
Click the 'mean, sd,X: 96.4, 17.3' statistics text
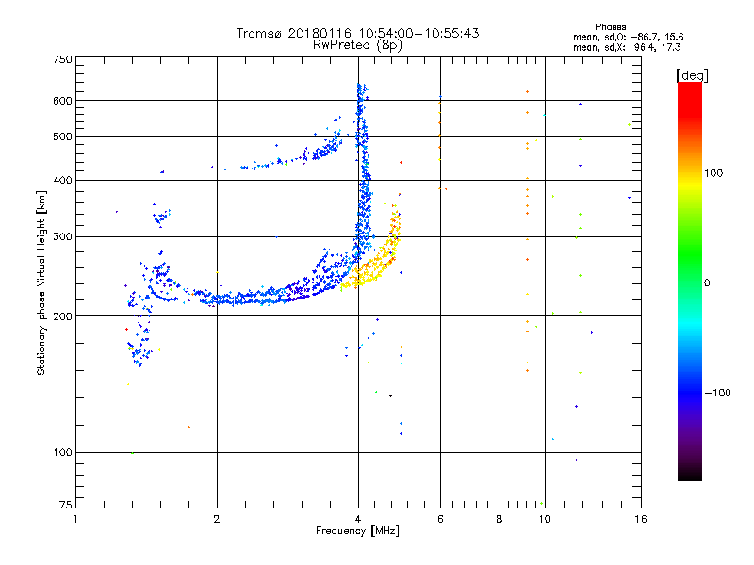(627, 47)
